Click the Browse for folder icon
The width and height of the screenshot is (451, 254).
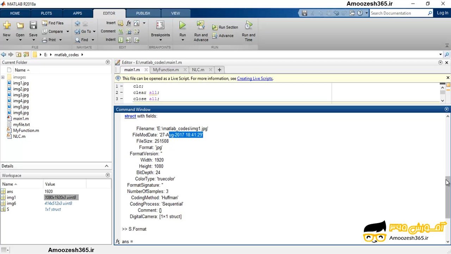click(26, 55)
